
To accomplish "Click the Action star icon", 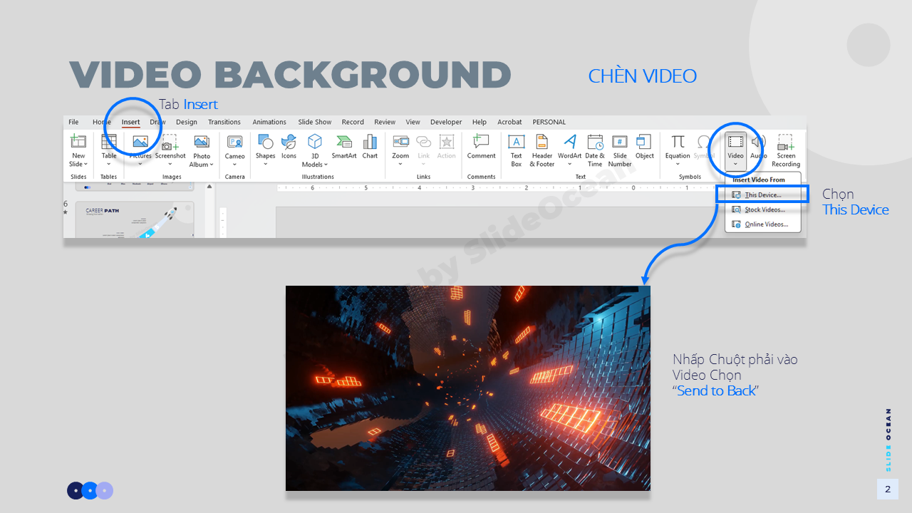I will tap(447, 141).
